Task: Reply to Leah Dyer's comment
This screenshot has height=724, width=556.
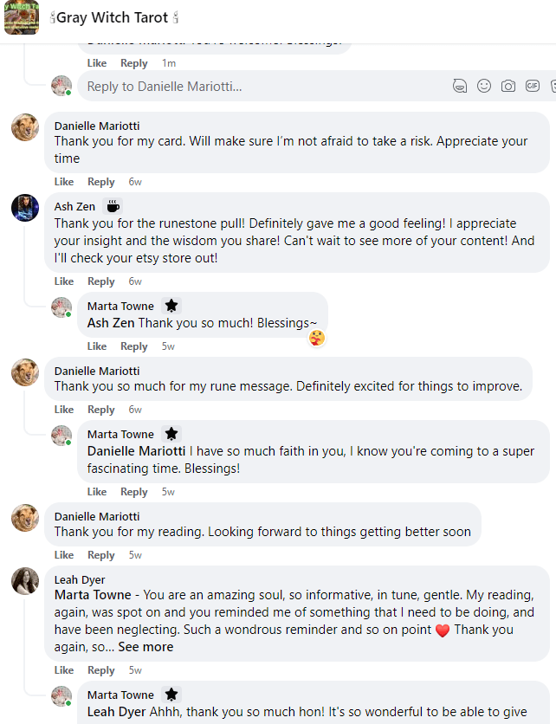Action: [x=101, y=670]
